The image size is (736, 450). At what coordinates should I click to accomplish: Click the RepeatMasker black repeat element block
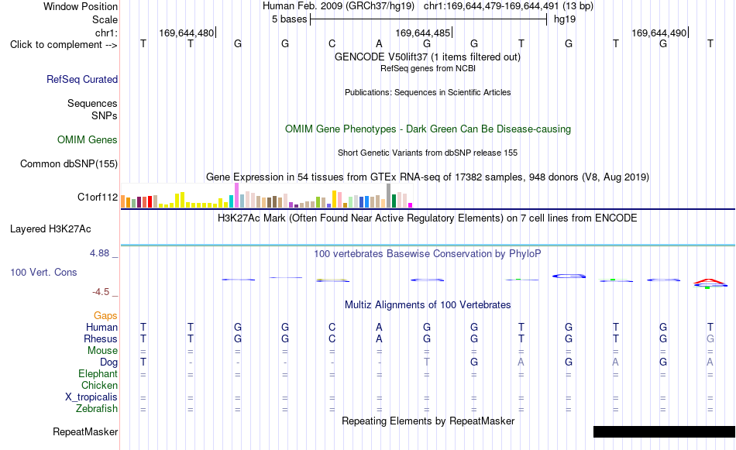pos(664,431)
